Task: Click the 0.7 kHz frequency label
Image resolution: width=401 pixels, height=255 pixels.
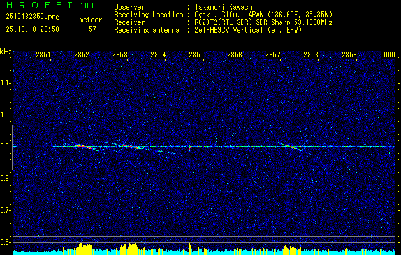Action: pos(5,210)
